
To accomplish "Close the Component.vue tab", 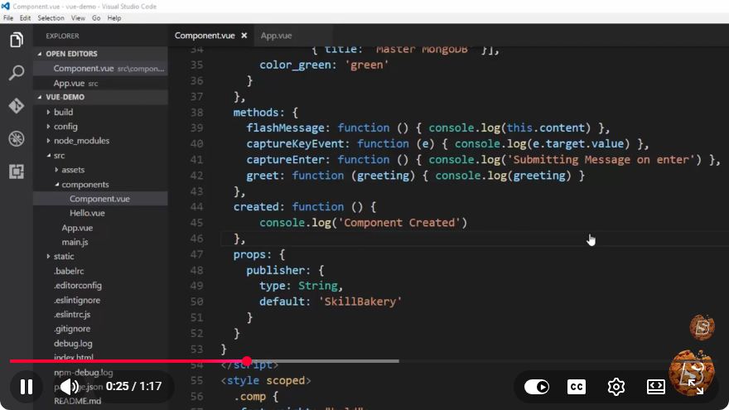I will (x=244, y=36).
